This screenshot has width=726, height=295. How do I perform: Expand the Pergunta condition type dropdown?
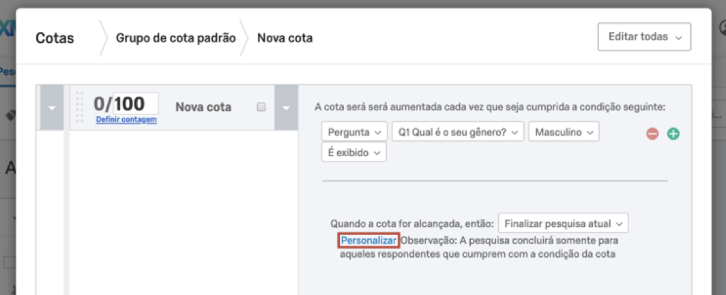coord(354,132)
